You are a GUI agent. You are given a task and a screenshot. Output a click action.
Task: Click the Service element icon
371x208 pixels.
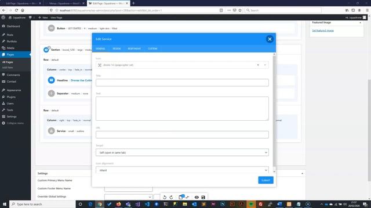[x=52, y=131]
